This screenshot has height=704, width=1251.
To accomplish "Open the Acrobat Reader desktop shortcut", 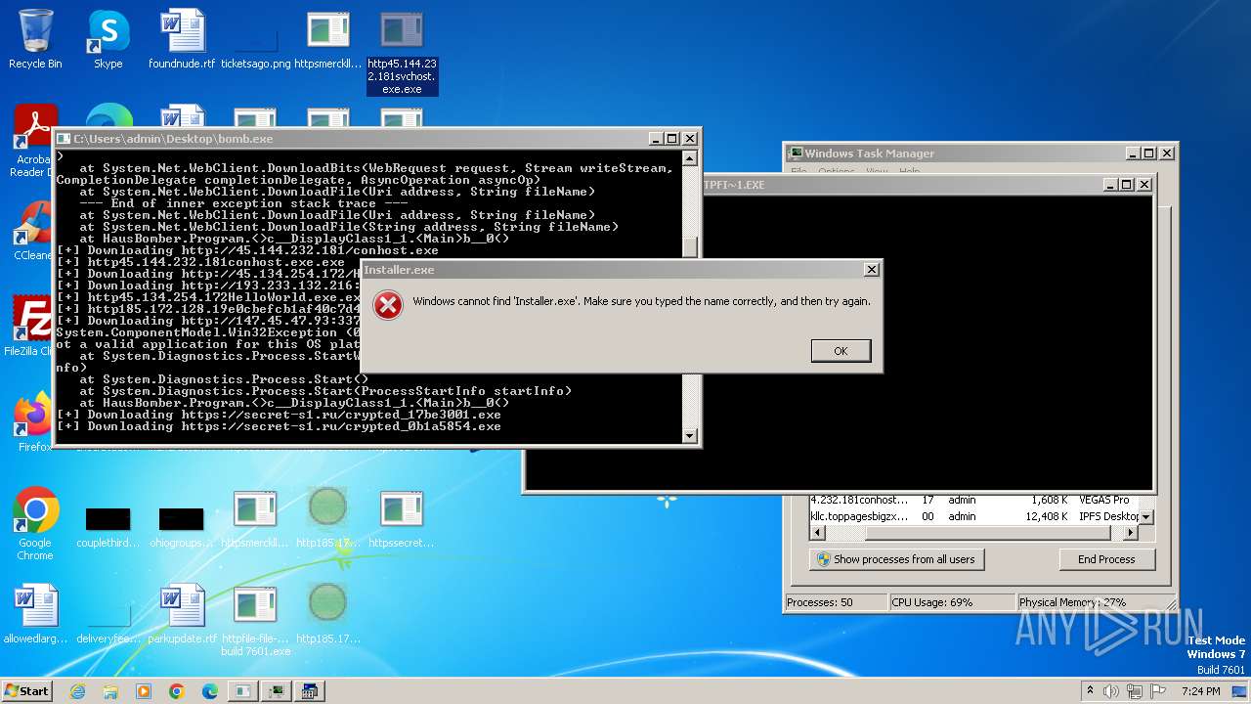I will point(35,142).
